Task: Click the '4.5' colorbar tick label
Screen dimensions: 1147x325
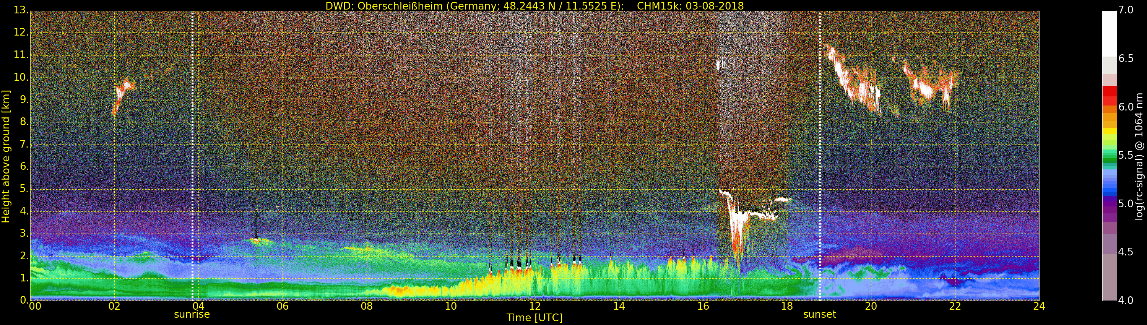Action: tap(1126, 252)
